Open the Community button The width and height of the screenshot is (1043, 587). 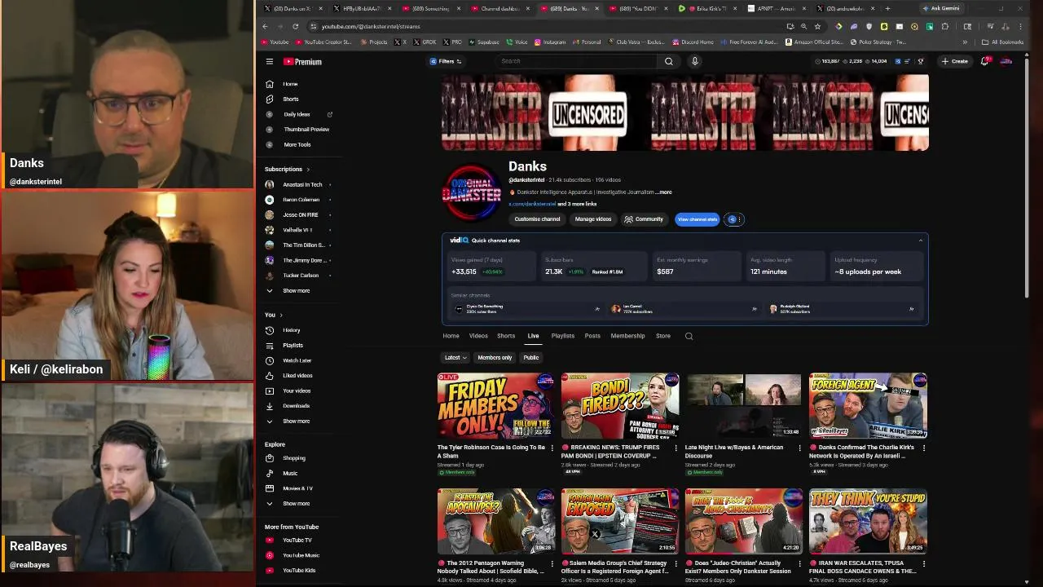pyautogui.click(x=644, y=219)
